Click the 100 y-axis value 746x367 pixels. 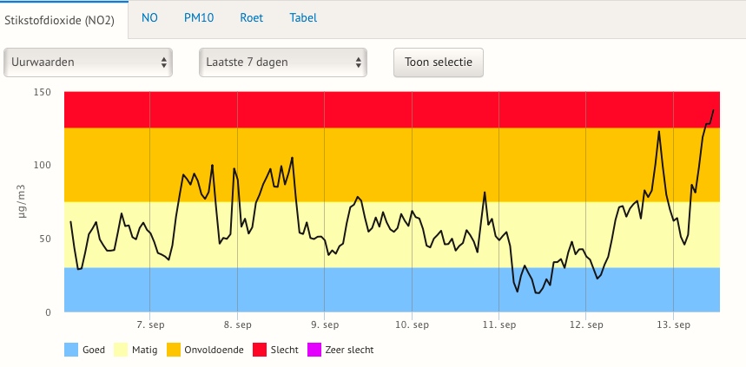pos(42,165)
